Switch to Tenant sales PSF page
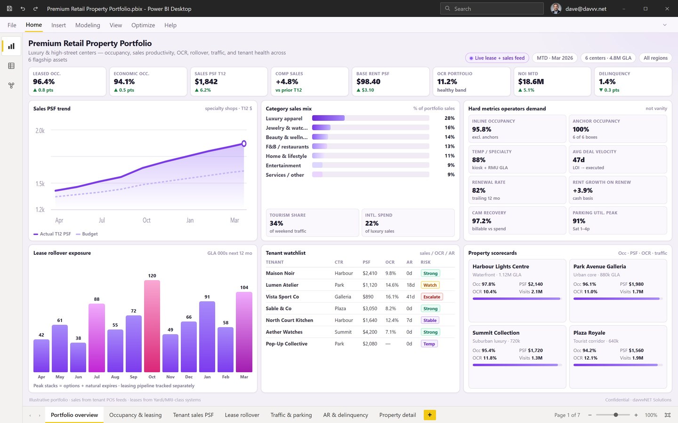Image resolution: width=678 pixels, height=423 pixels. pyautogui.click(x=194, y=415)
